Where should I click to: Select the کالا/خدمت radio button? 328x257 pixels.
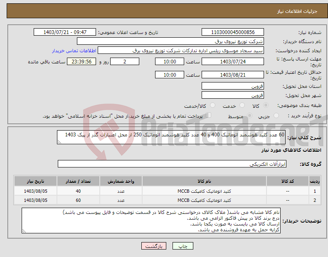pyautogui.click(x=212, y=105)
